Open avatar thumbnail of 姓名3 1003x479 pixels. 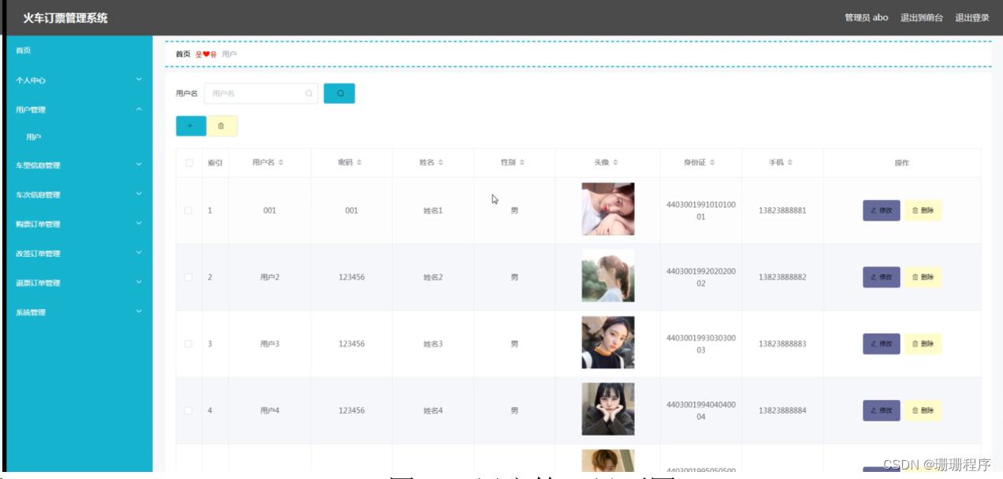[608, 343]
